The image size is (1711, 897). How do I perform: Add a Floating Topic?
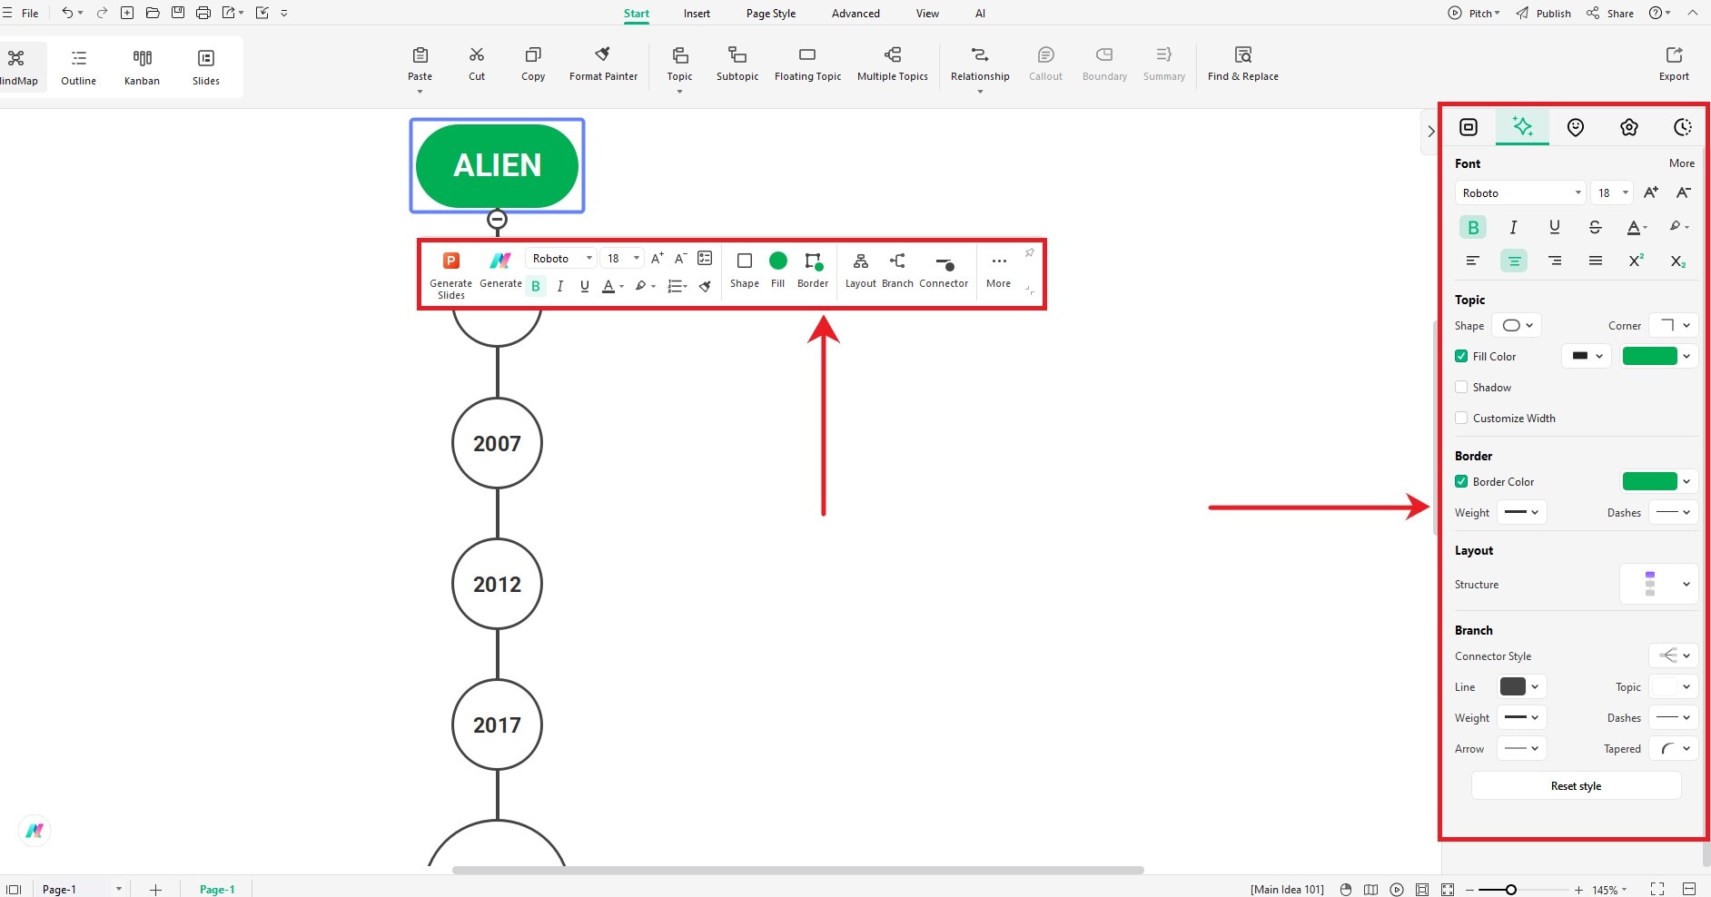tap(807, 64)
